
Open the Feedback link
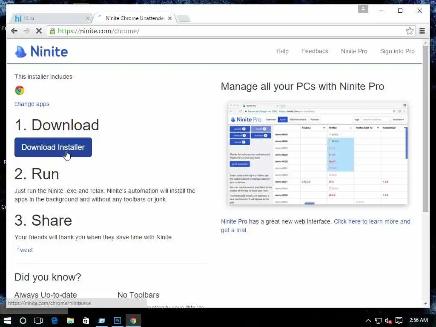(315, 51)
